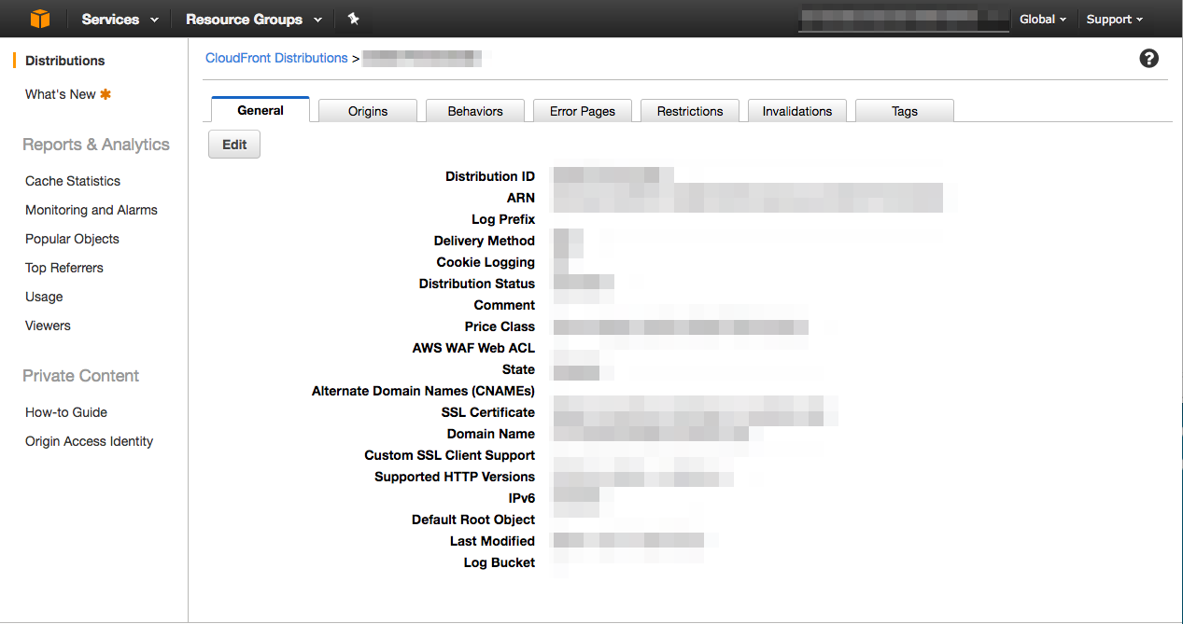Go to the Invalidations tab
The image size is (1183, 624).
pos(797,111)
